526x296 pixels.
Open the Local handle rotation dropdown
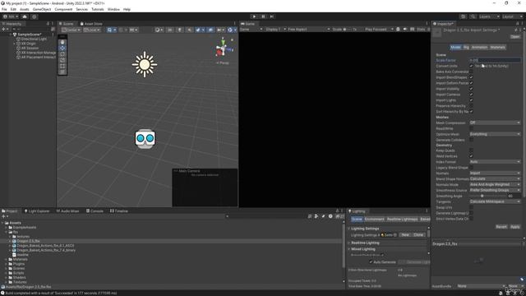tap(91, 30)
